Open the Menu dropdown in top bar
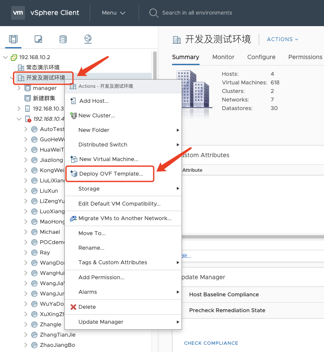Viewport: 324px width, 352px height. pos(113,13)
